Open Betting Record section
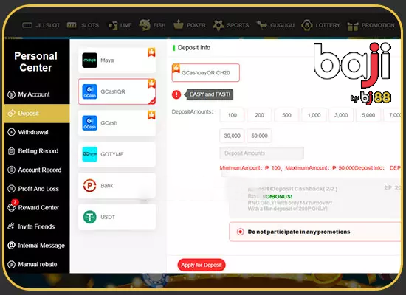406x295 pixels. coord(37,151)
